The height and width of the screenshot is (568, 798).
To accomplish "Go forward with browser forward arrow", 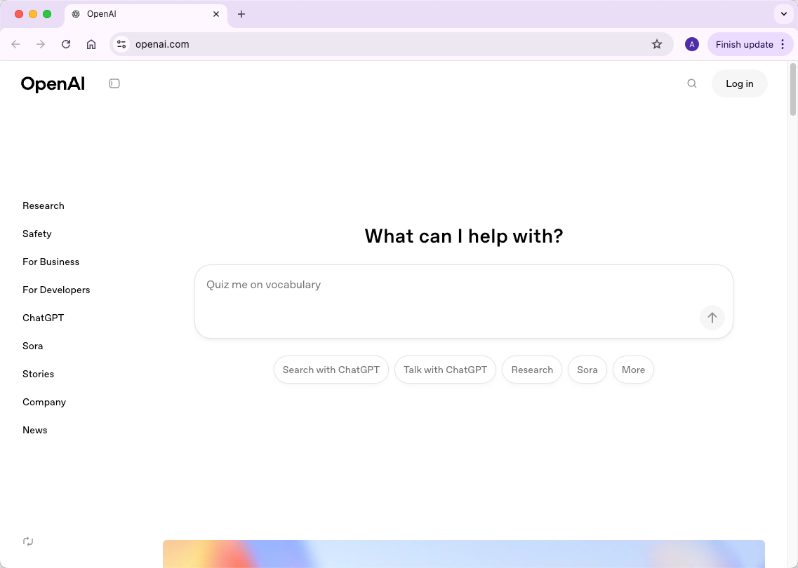I will tap(41, 44).
